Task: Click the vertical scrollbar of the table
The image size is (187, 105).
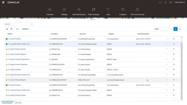Action: pyautogui.click(x=182, y=71)
